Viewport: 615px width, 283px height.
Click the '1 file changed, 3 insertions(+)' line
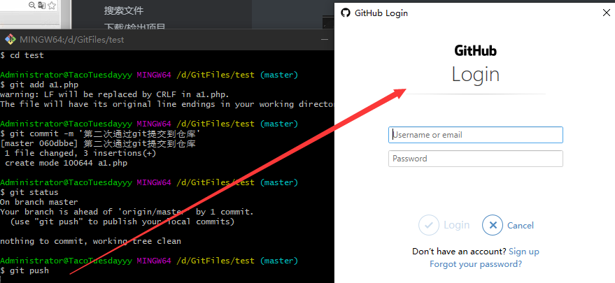[x=80, y=153]
